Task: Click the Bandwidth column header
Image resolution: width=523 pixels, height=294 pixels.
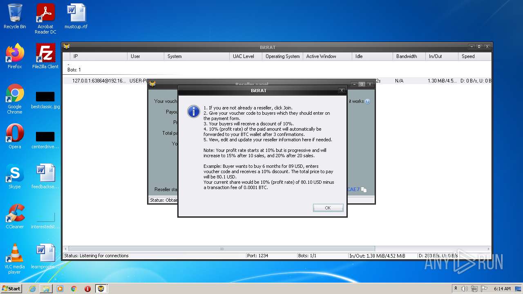Action: coord(409,56)
